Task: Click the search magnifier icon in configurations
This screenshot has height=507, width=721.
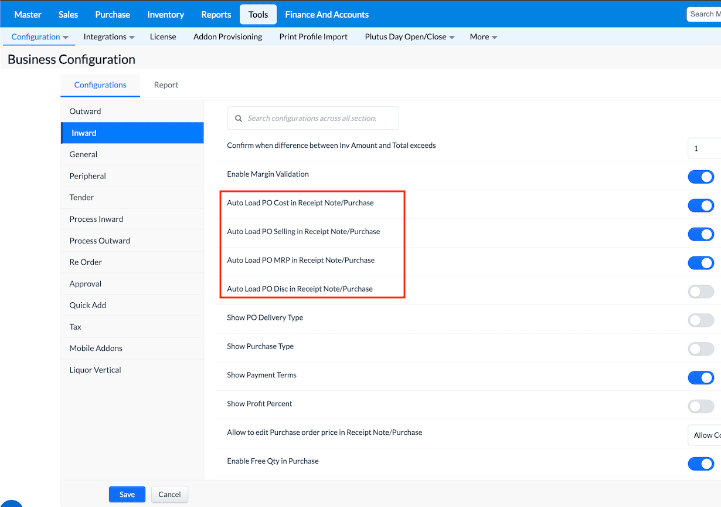Action: (x=239, y=119)
